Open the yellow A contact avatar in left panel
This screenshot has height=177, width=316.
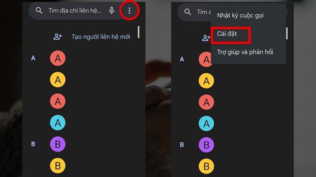pyautogui.click(x=58, y=80)
